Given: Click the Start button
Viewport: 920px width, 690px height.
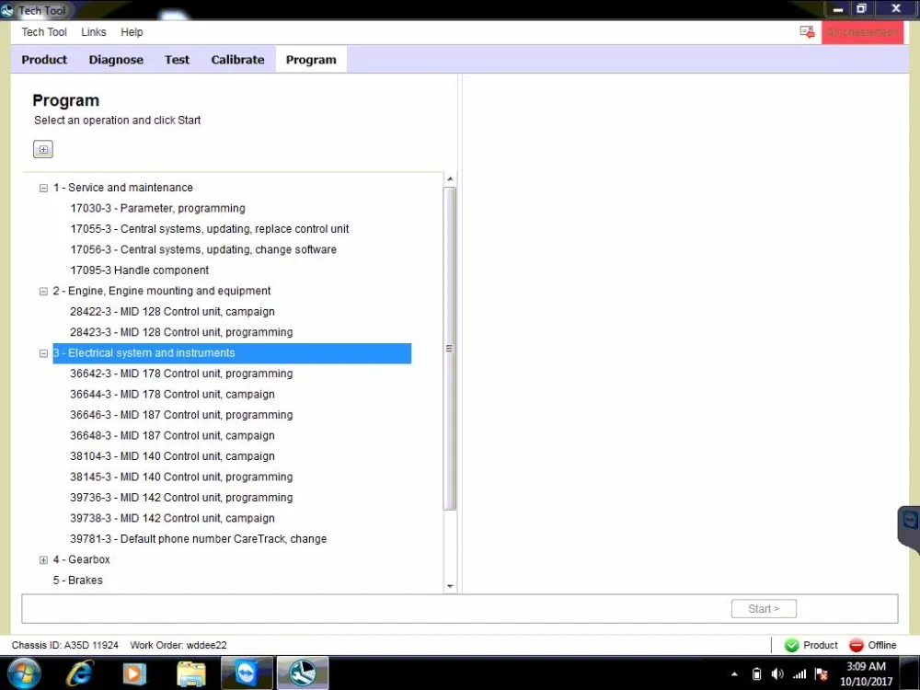Looking at the screenshot, I should pyautogui.click(x=764, y=608).
